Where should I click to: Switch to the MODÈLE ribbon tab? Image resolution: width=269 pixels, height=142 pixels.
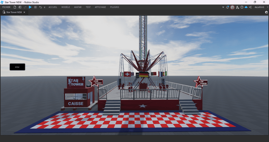tap(66, 7)
